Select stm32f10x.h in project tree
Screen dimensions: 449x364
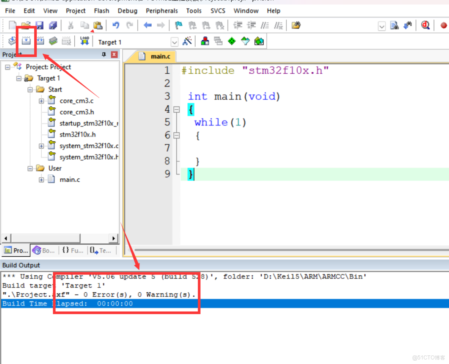coord(77,135)
